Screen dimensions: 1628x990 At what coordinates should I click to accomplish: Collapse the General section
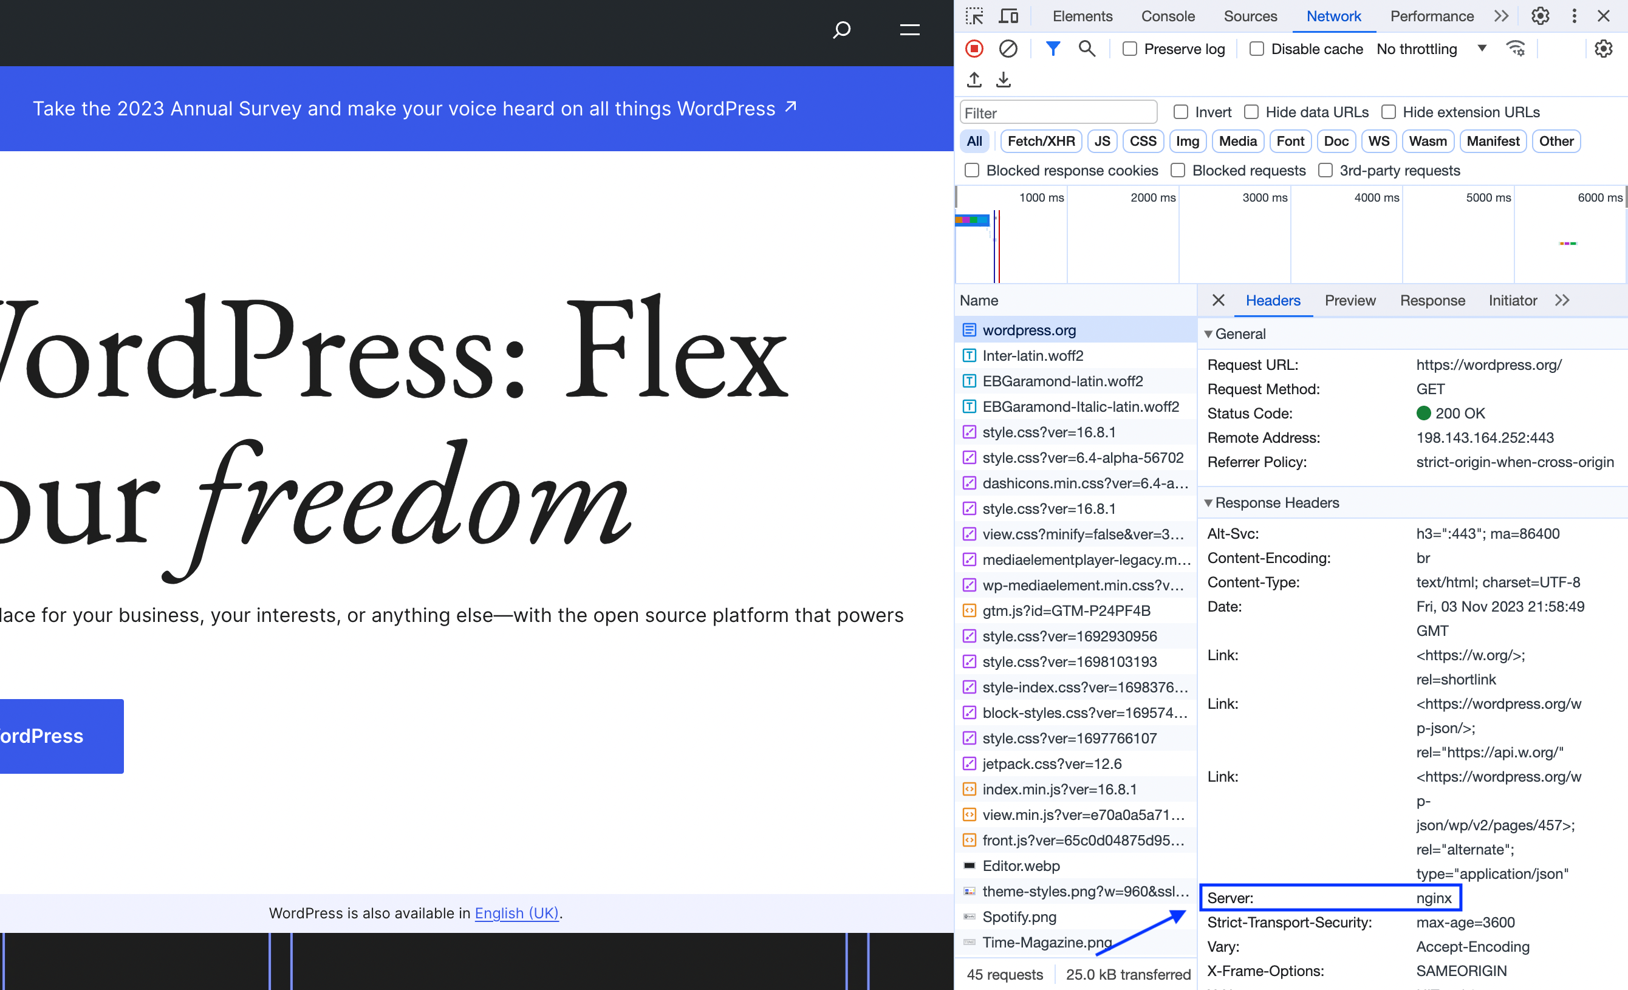(1209, 333)
